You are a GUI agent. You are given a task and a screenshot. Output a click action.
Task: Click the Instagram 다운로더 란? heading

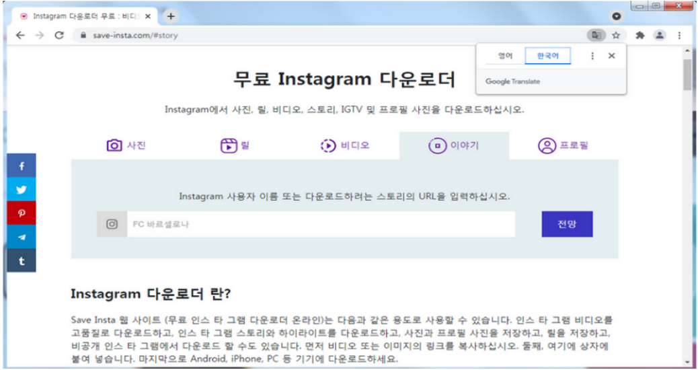[151, 294]
